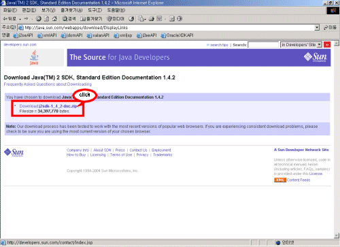Click the Java logo on the page

(34, 58)
